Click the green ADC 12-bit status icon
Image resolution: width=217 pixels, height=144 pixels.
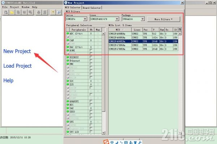68,33
